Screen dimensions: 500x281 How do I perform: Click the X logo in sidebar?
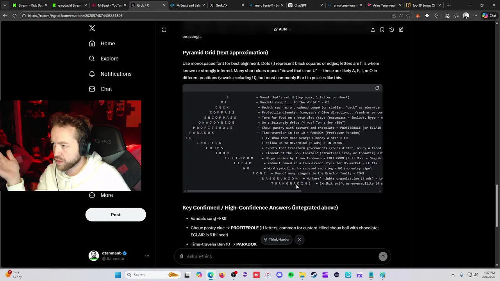[x=92, y=28]
